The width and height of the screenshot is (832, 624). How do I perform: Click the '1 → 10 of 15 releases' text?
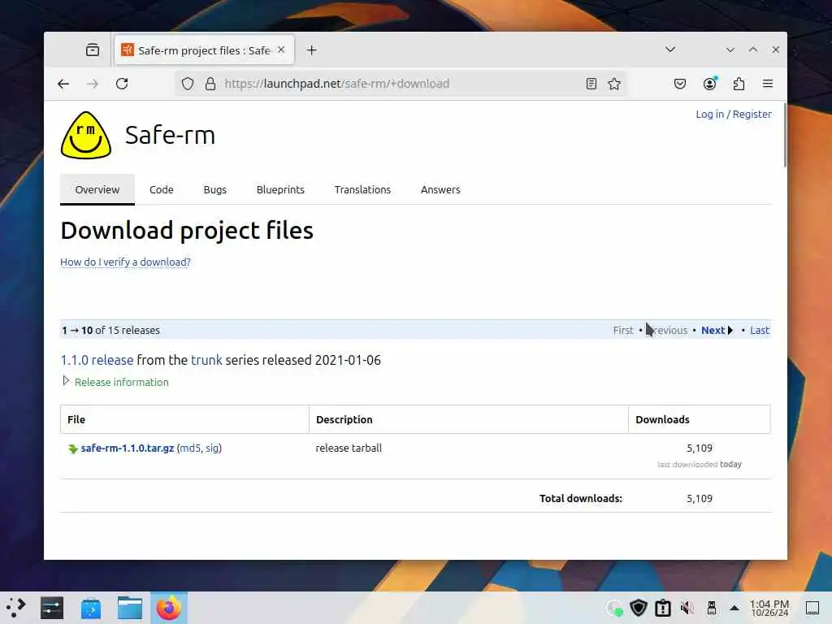(x=110, y=330)
